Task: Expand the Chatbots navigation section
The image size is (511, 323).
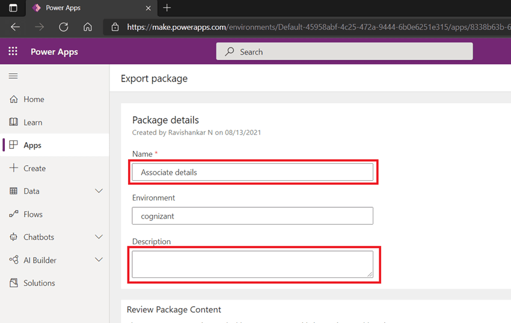Action: (99, 237)
